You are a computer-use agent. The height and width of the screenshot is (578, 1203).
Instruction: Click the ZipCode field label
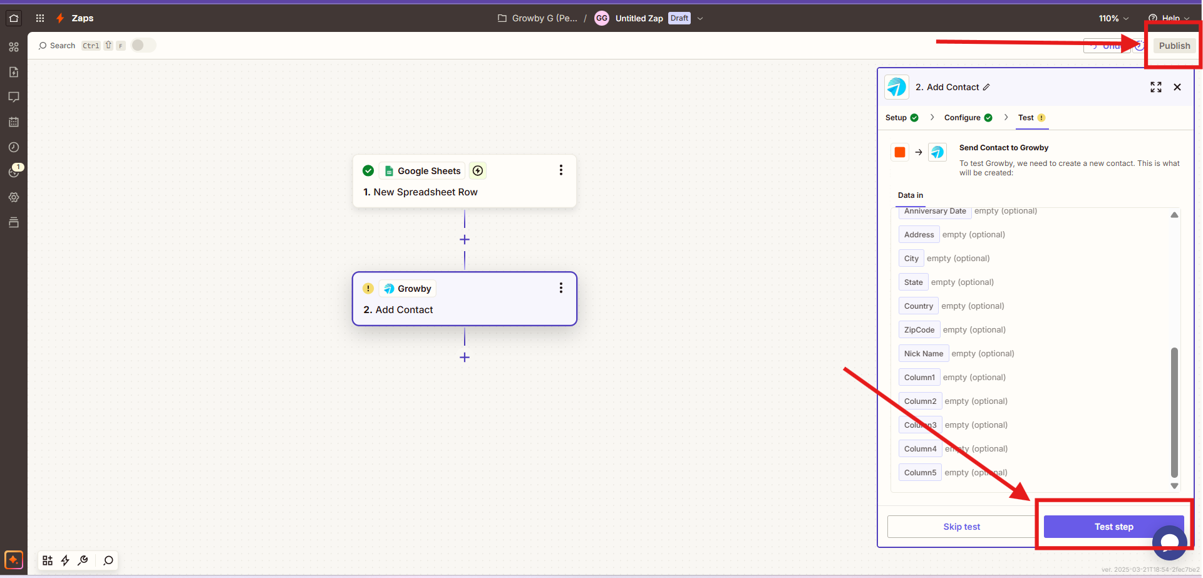919,330
